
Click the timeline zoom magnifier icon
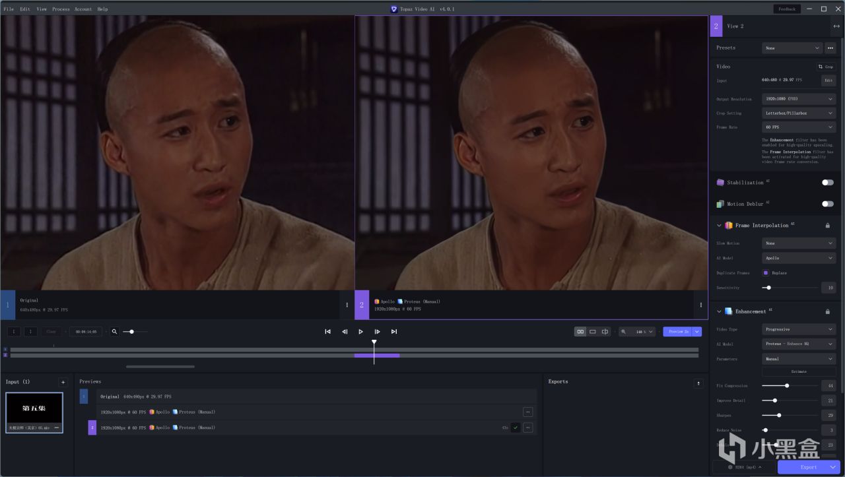tap(114, 332)
